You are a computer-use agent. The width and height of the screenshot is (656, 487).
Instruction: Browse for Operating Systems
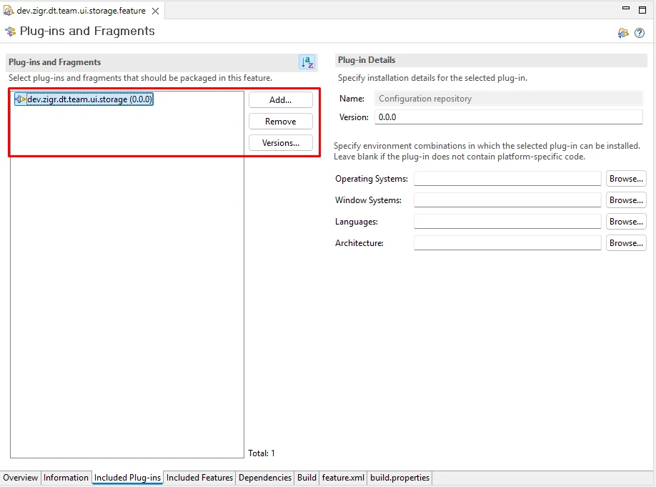626,178
